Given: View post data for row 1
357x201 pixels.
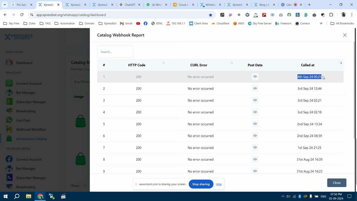Looking at the screenshot, I should coord(255,76).
